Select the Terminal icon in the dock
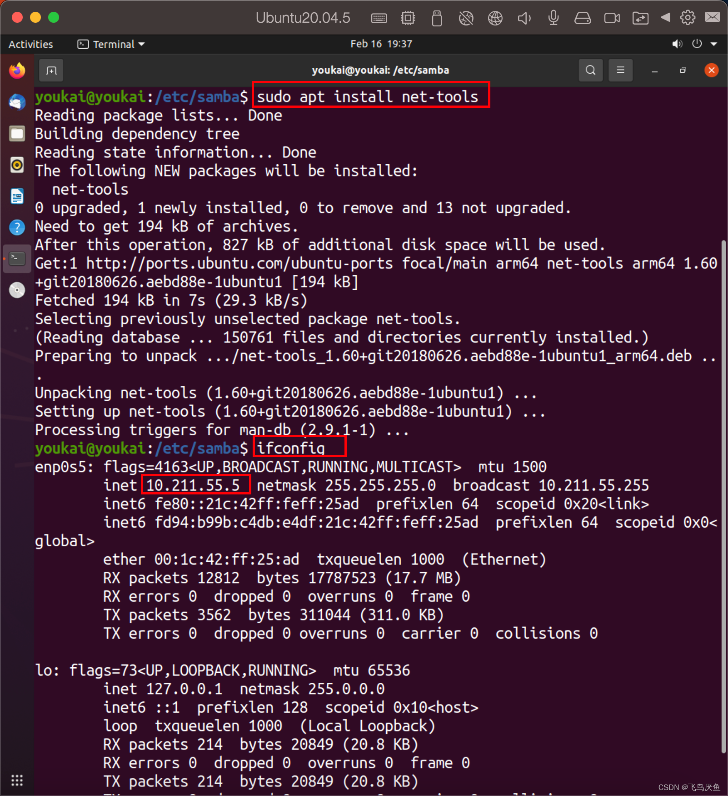Image resolution: width=728 pixels, height=796 pixels. tap(17, 259)
